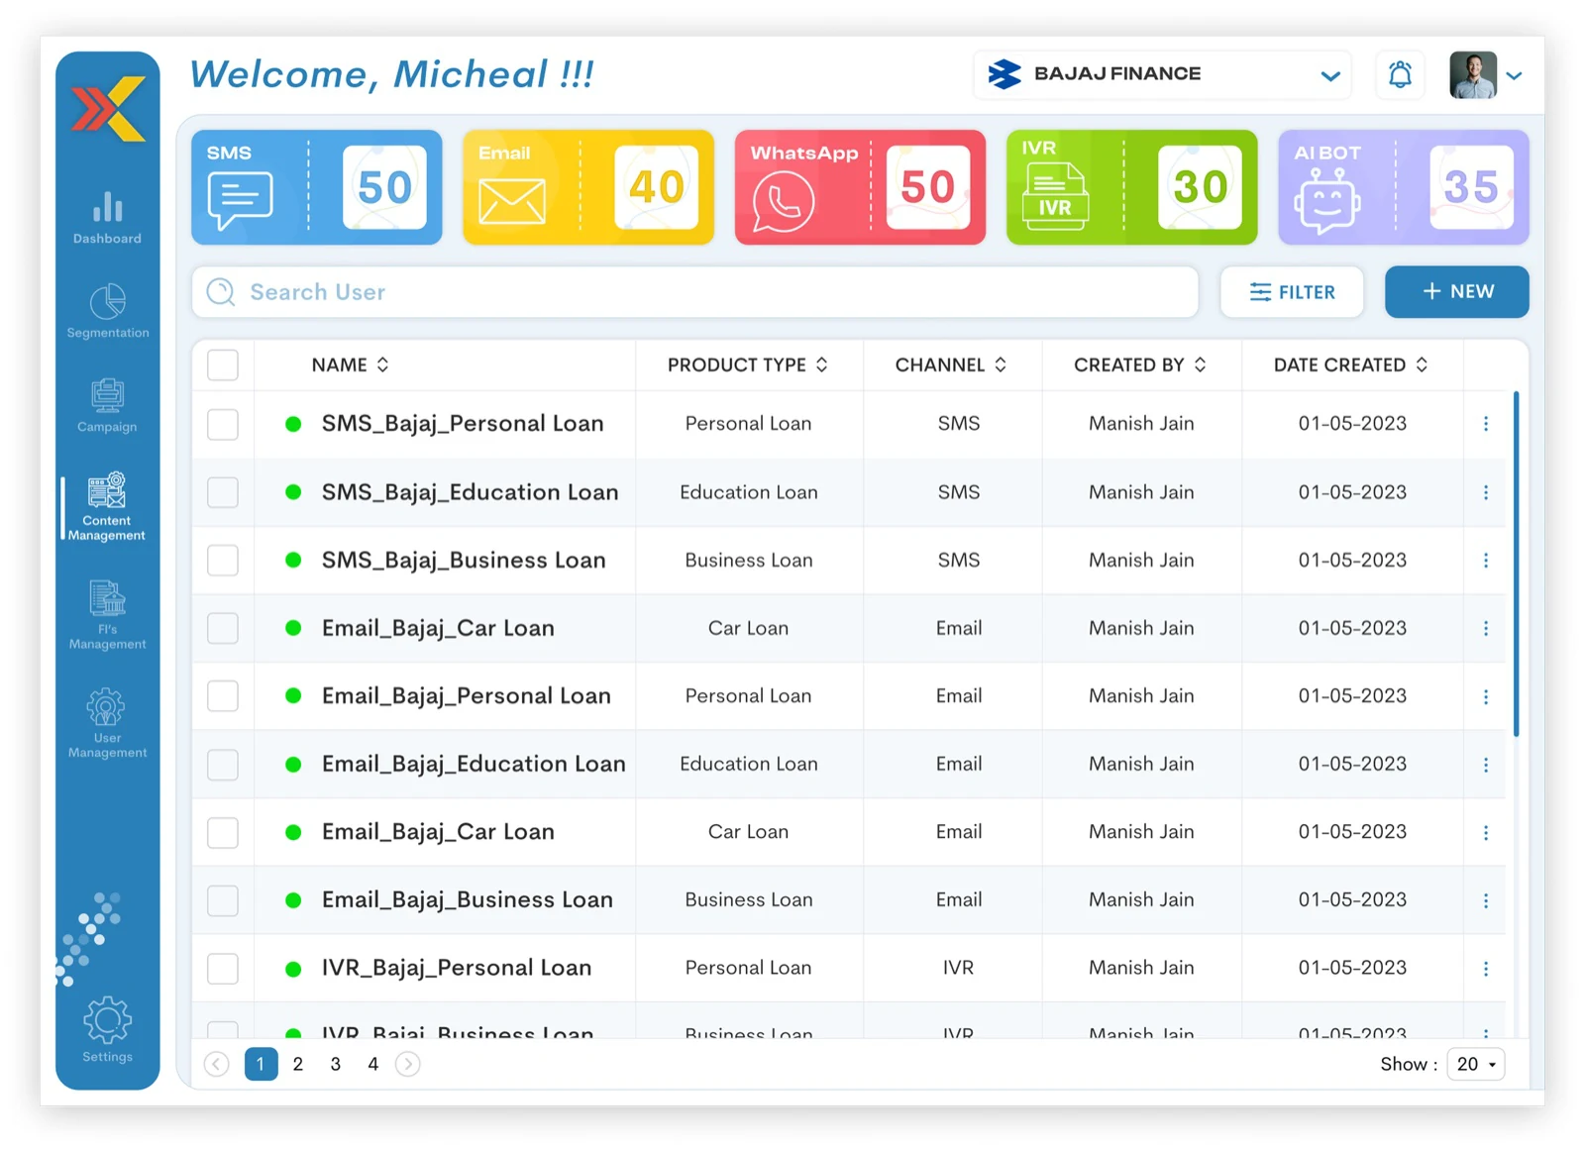Click the FILTER button
Screen dimensions: 1585x1150
(1292, 292)
